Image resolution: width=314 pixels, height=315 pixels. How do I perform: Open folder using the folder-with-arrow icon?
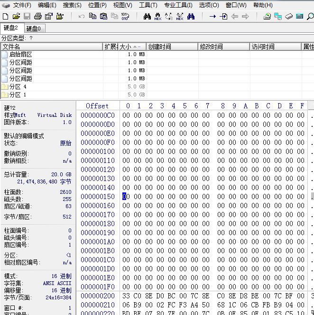pos(60,16)
